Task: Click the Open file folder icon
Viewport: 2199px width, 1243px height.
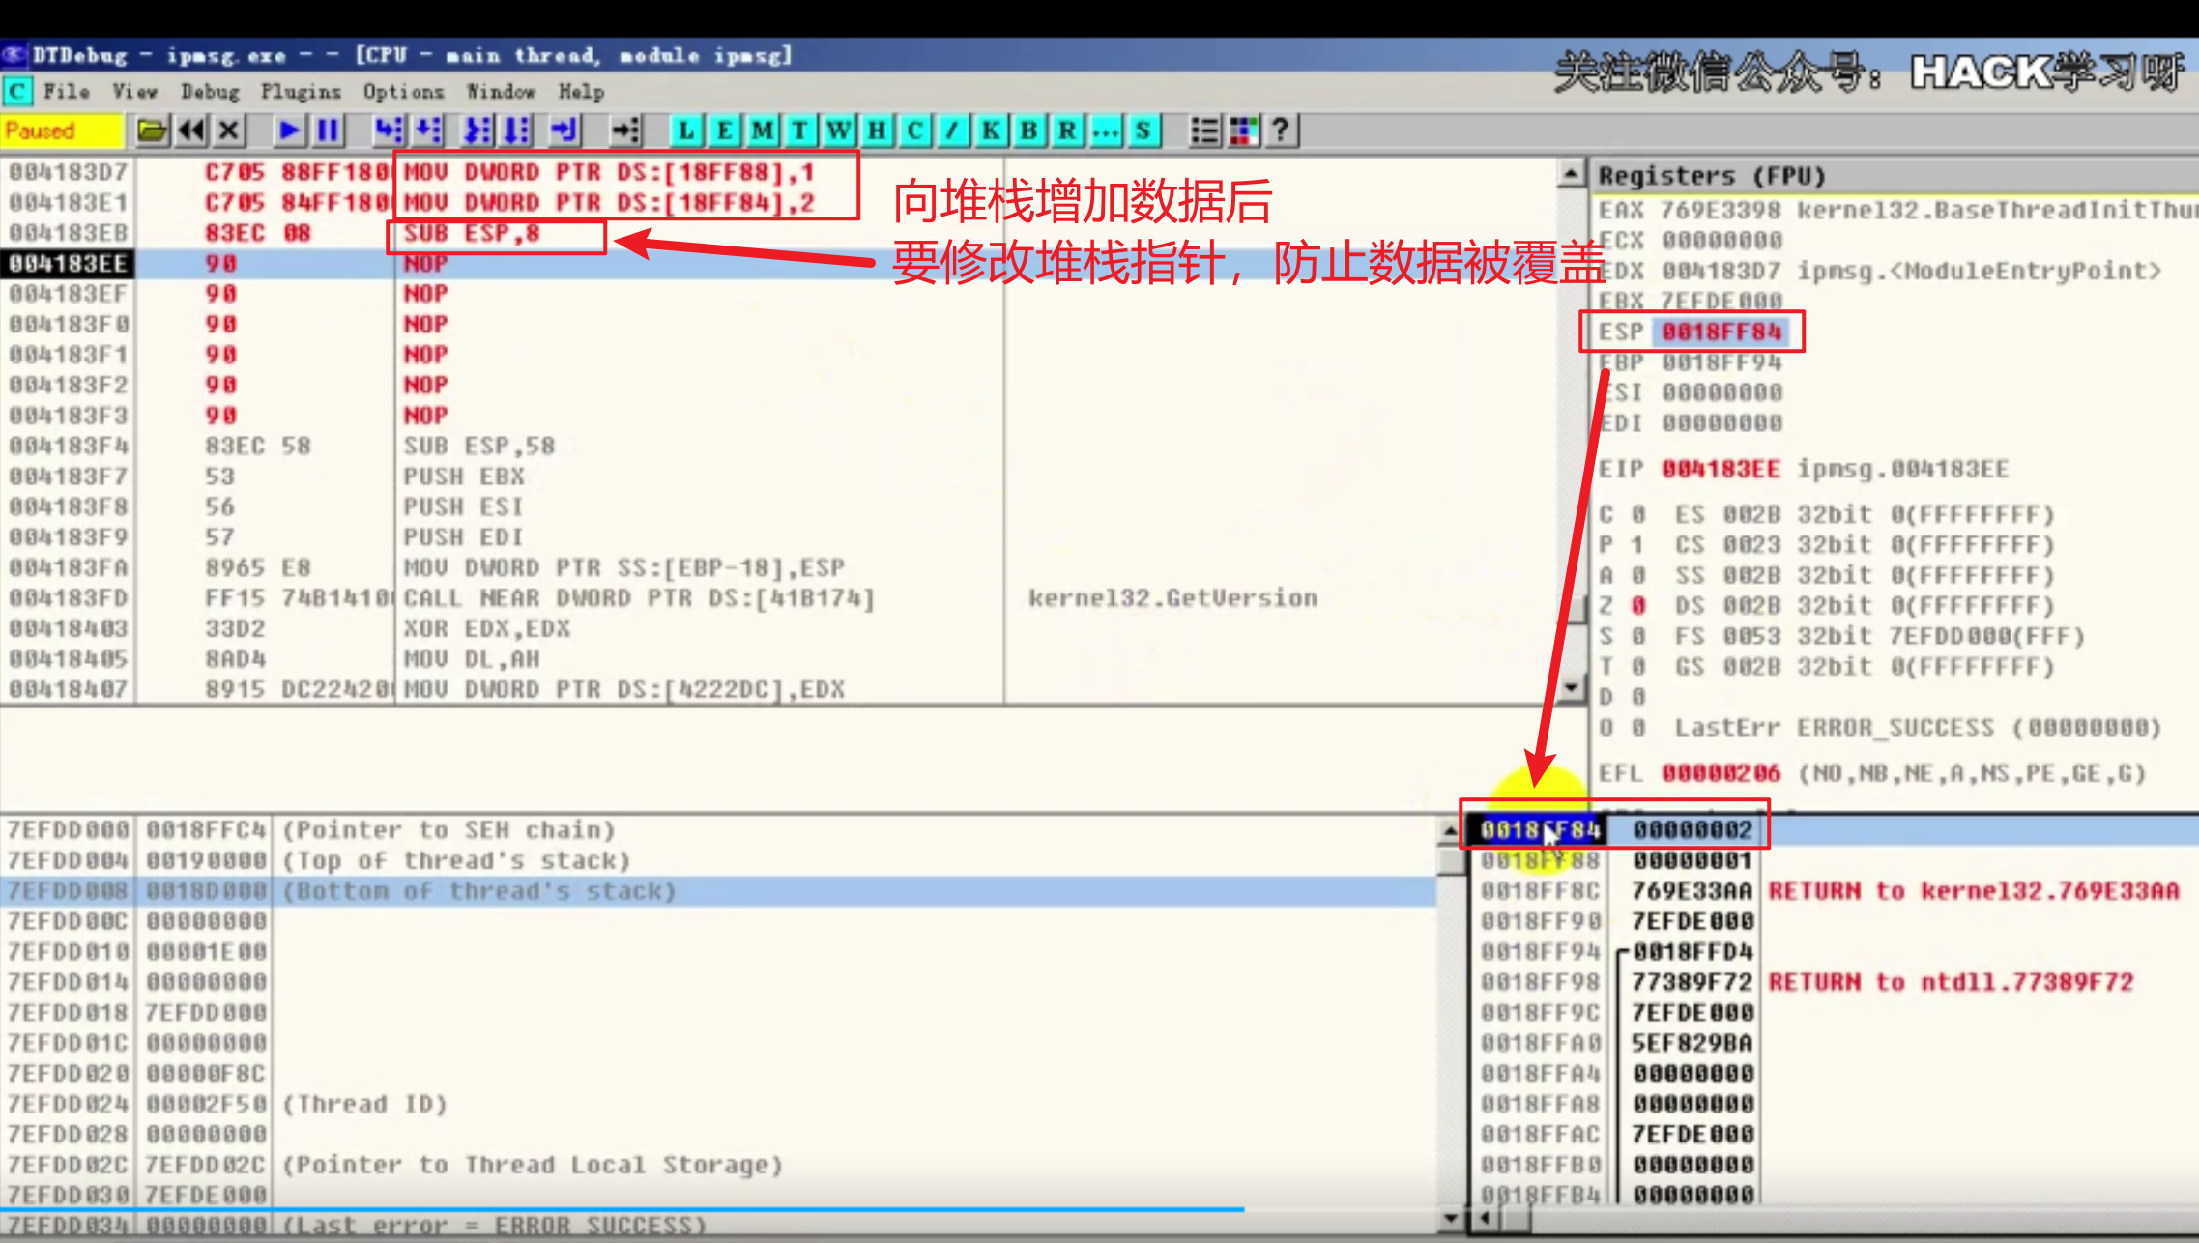Action: 152,130
